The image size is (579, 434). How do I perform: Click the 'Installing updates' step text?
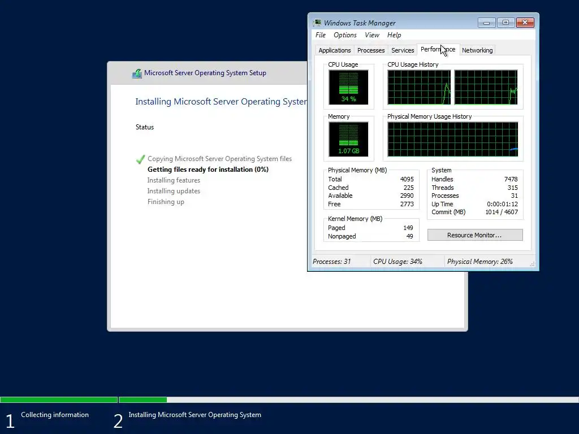174,191
